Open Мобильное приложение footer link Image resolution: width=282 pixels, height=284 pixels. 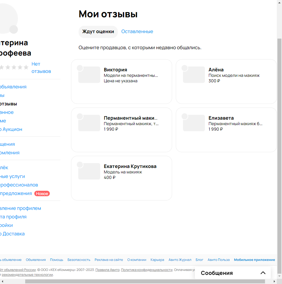[x=254, y=260]
